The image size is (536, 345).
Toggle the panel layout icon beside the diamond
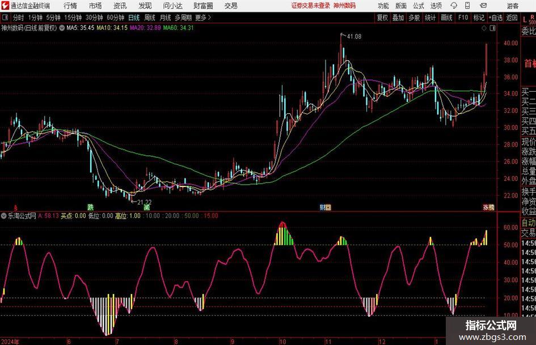click(492, 28)
